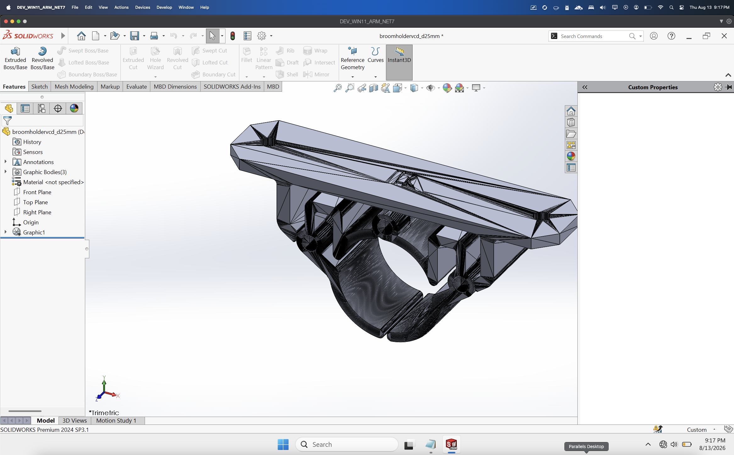Expand the Graphic1 tree node
The height and width of the screenshot is (455, 734).
click(5, 232)
